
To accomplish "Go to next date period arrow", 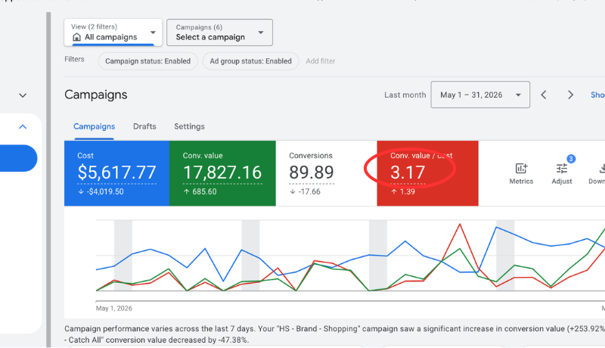I will tap(570, 95).
